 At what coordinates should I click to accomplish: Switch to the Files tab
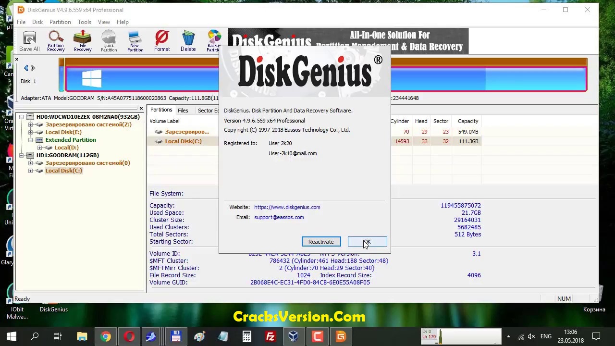point(183,111)
